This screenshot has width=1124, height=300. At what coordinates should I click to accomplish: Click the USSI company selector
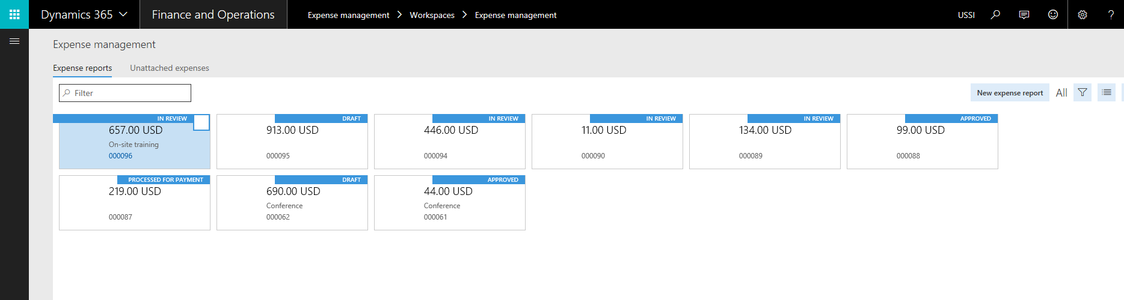click(966, 15)
